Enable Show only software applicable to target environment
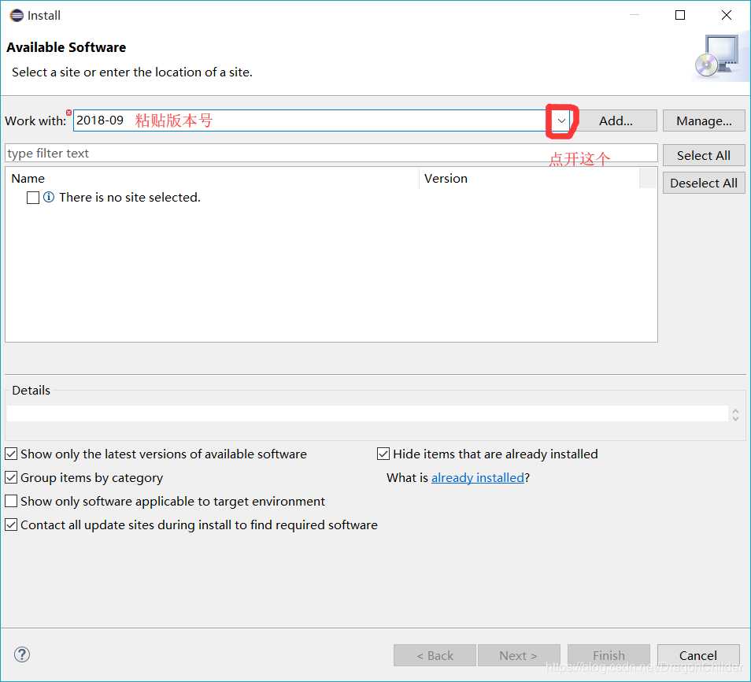 point(11,501)
